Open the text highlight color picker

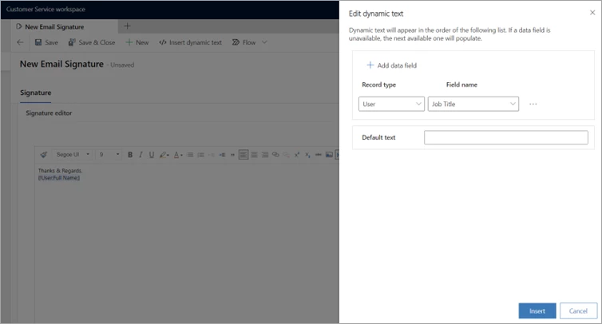164,155
